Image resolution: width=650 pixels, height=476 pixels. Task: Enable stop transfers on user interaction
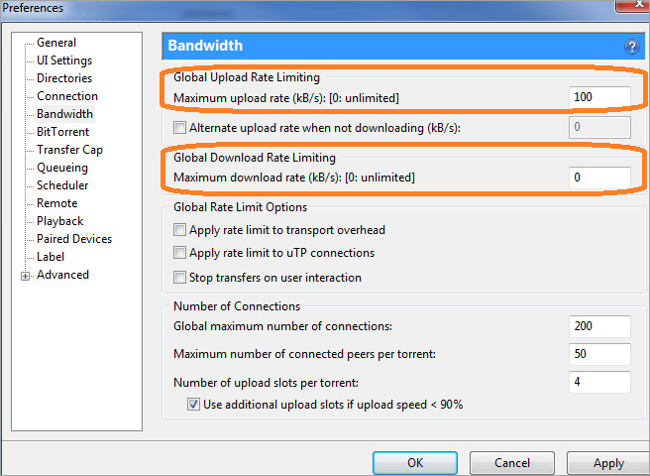coord(179,278)
